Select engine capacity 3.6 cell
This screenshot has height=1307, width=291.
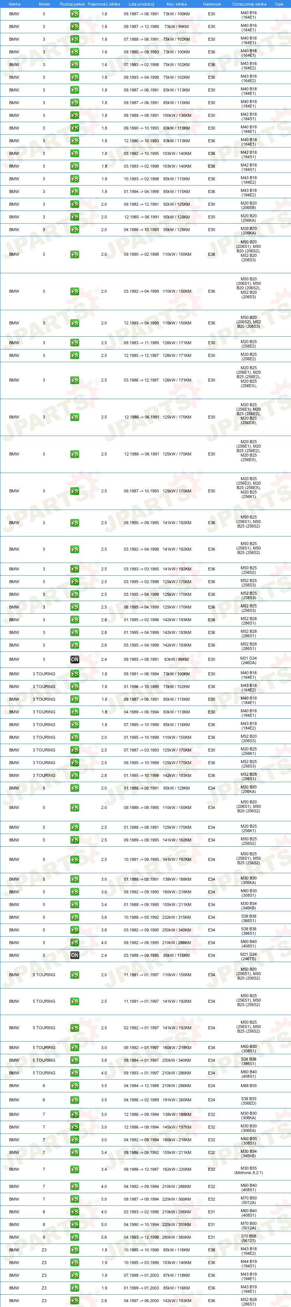point(104,917)
